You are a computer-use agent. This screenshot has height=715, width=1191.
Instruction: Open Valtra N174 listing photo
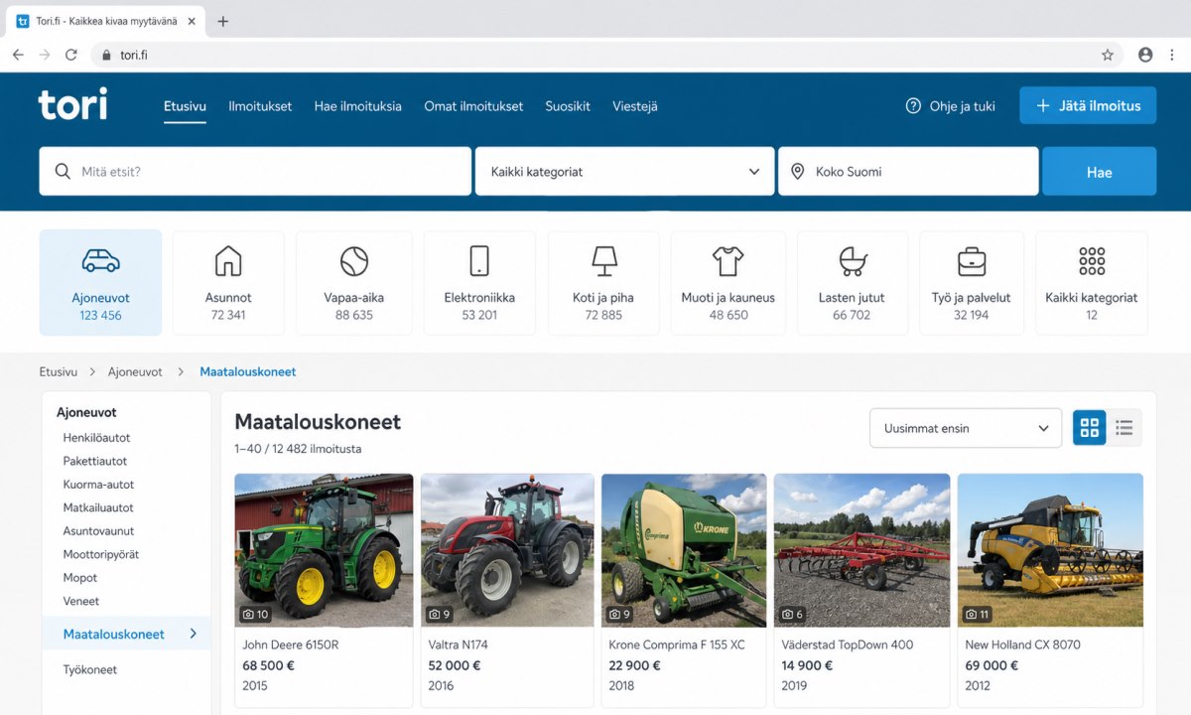point(507,550)
